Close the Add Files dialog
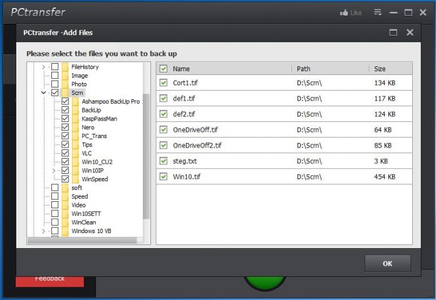Viewport: 436px width, 300px height. coord(410,32)
